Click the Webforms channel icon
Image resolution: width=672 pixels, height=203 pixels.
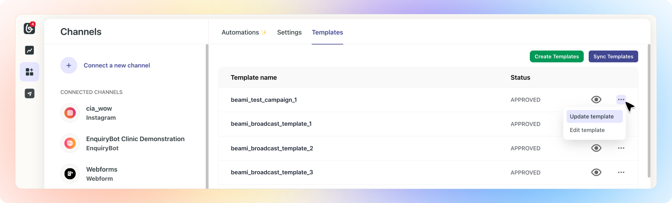click(70, 174)
